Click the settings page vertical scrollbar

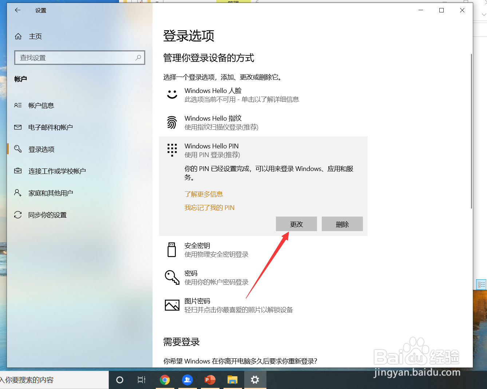pos(471,131)
